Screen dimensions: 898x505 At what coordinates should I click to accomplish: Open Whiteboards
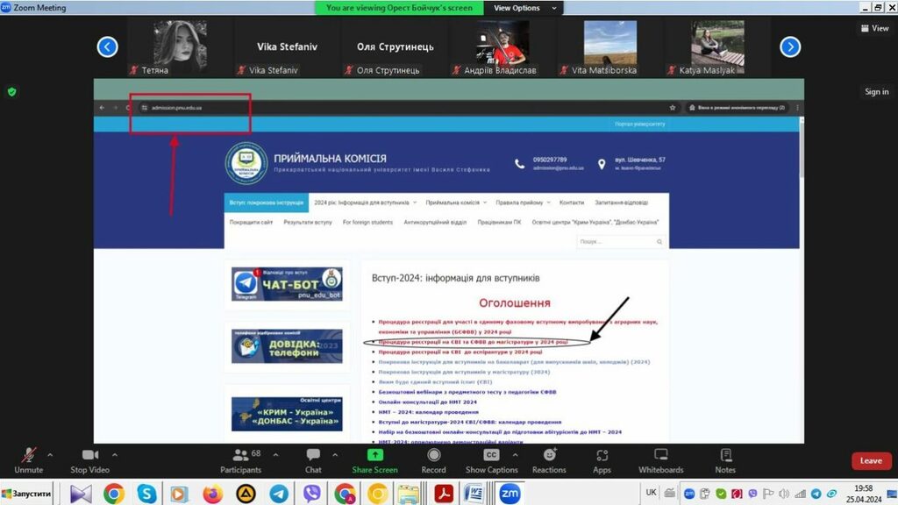pos(661,460)
